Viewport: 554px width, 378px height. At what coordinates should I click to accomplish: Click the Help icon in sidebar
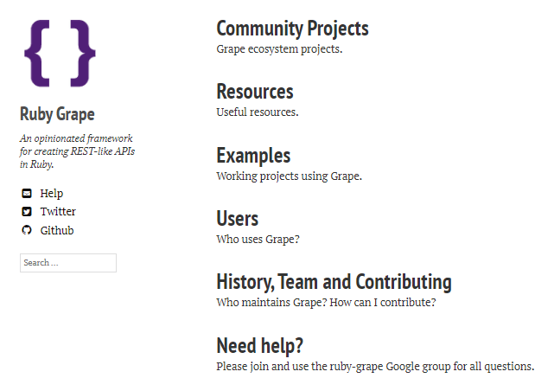26,194
